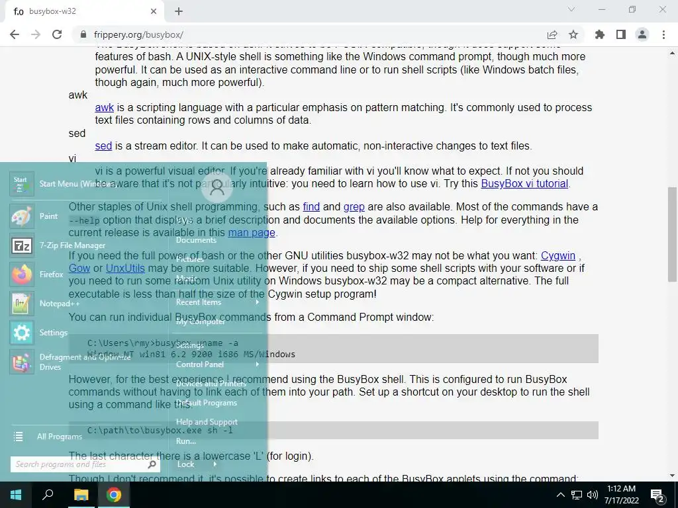Open the Settings gear icon in pinned list
678x508 pixels.
click(x=22, y=333)
